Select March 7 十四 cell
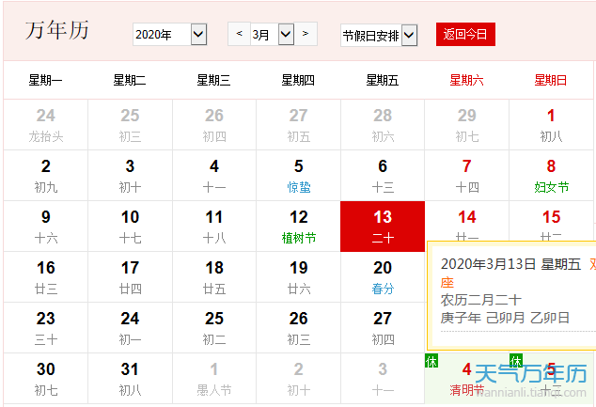This screenshot has width=596, height=407. coord(467,176)
